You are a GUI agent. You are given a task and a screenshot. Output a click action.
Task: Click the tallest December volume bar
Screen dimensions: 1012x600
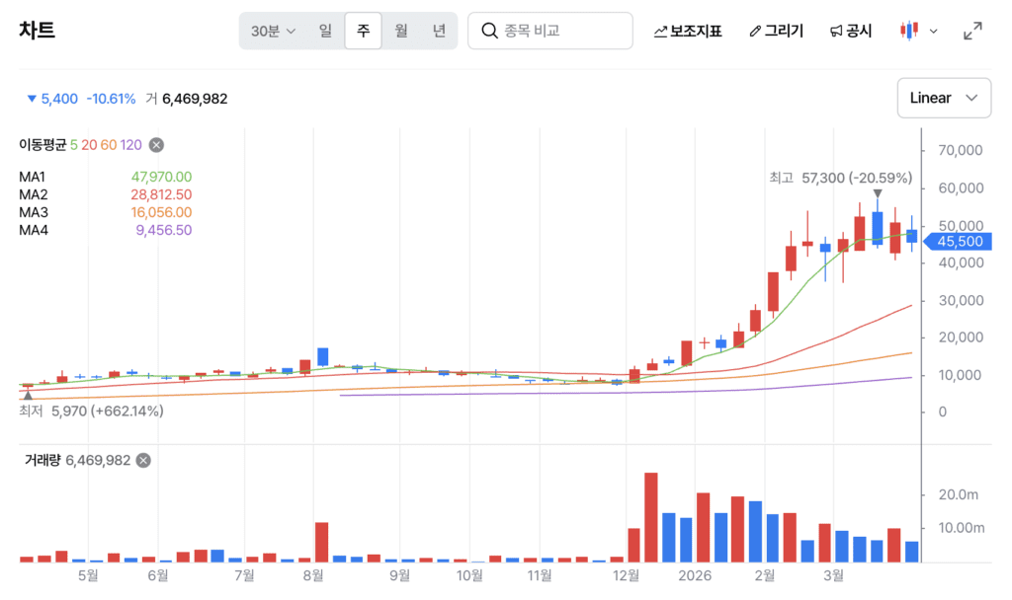651,517
